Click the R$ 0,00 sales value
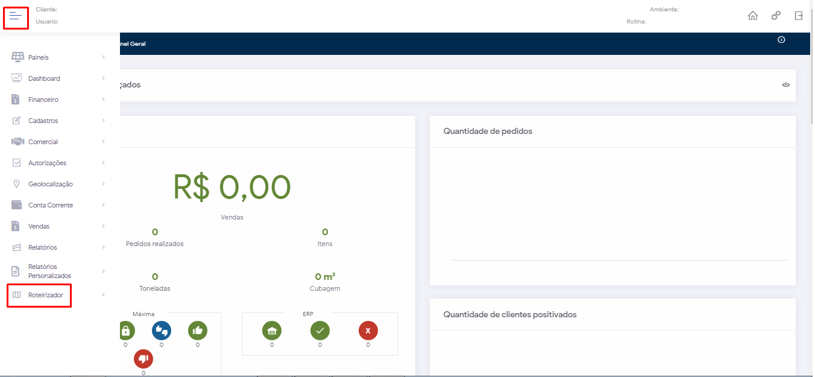Image resolution: width=815 pixels, height=377 pixels. pos(232,187)
